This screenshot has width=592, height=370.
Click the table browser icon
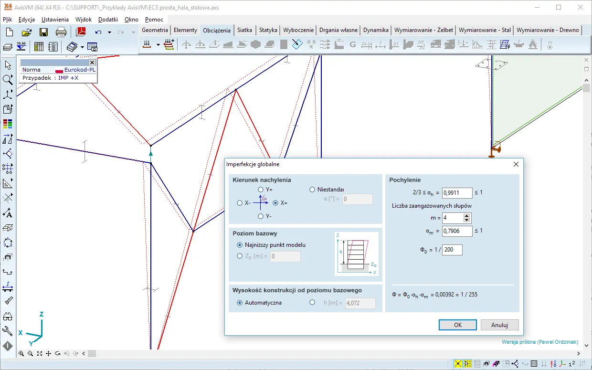click(x=39, y=46)
